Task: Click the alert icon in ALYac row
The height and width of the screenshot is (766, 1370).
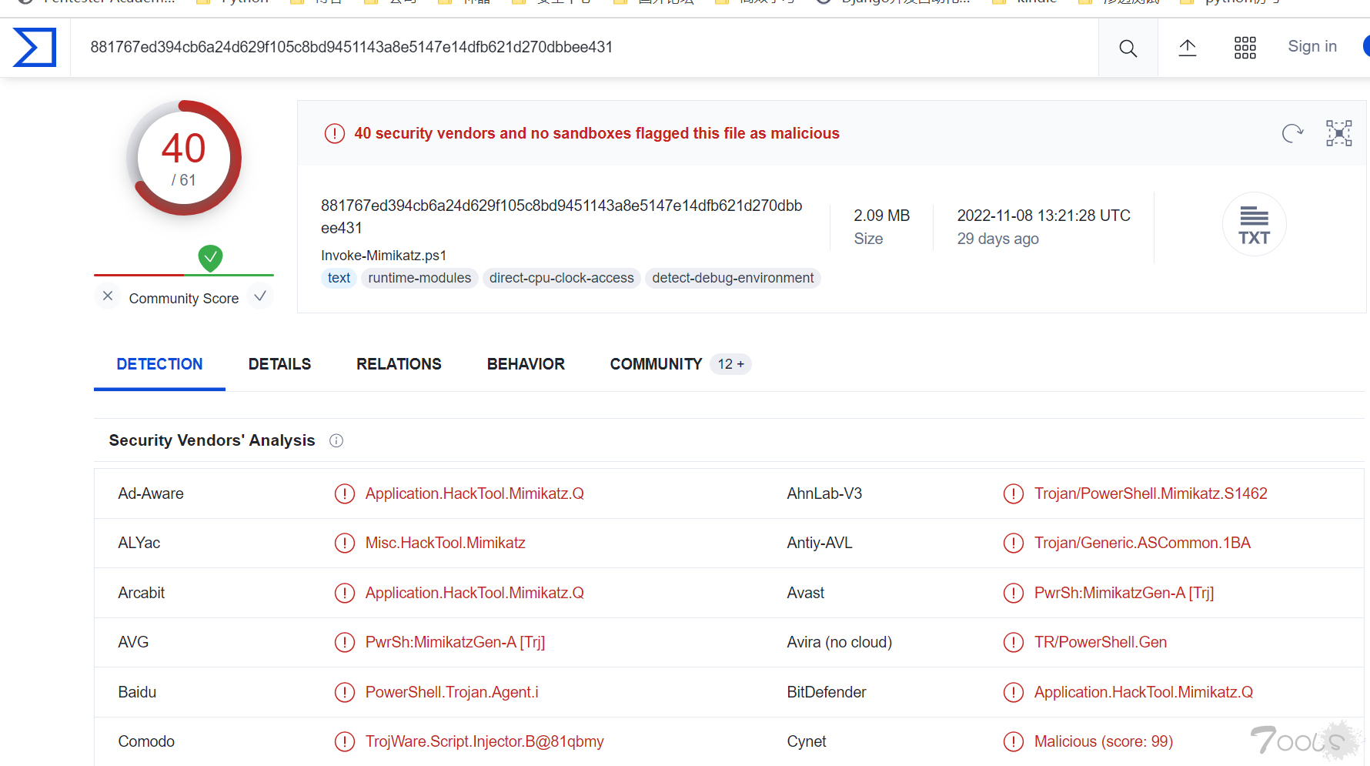Action: click(x=344, y=543)
